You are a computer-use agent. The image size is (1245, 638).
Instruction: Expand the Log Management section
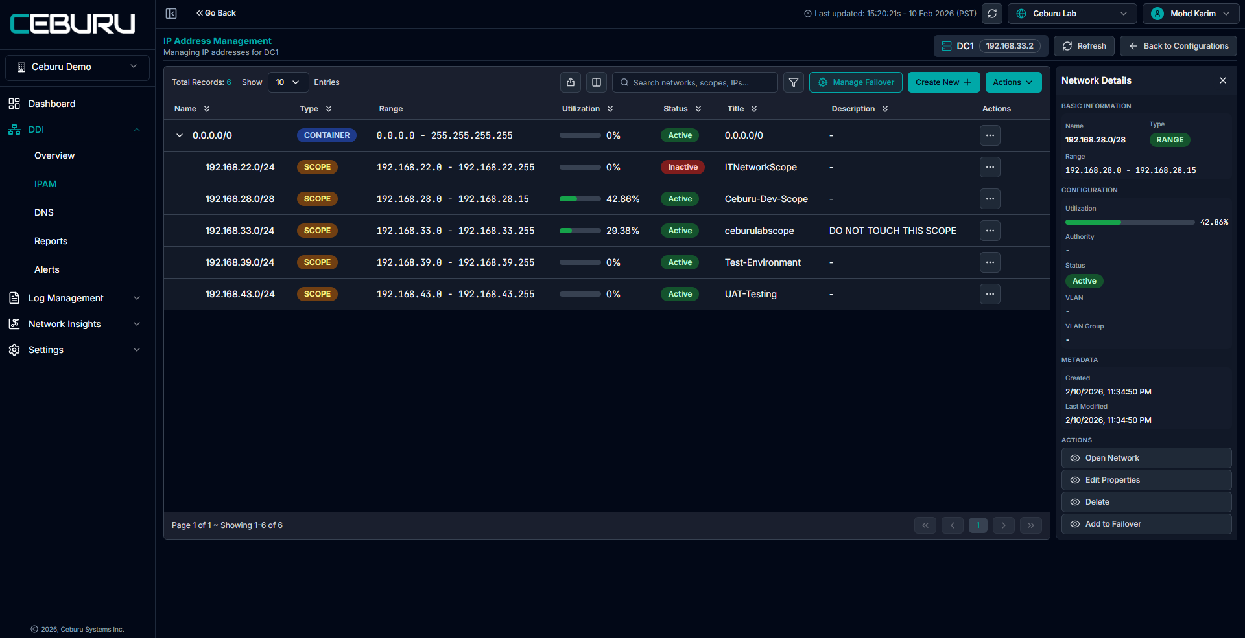point(137,298)
